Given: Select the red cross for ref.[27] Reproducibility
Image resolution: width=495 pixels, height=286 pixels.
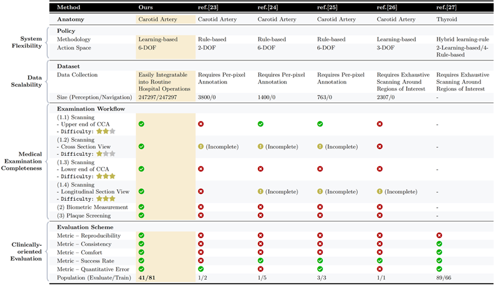Looking at the screenshot, I should pyautogui.click(x=440, y=235).
